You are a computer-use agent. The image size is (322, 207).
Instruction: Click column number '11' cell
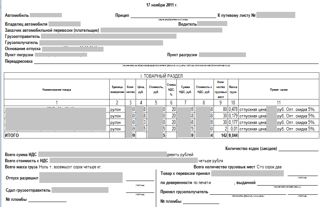279,103
